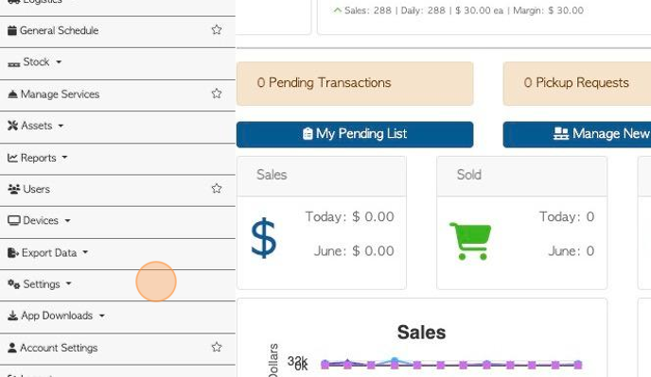Click the 0 Pending Transactions banner
This screenshot has width=651, height=377.
pyautogui.click(x=355, y=83)
